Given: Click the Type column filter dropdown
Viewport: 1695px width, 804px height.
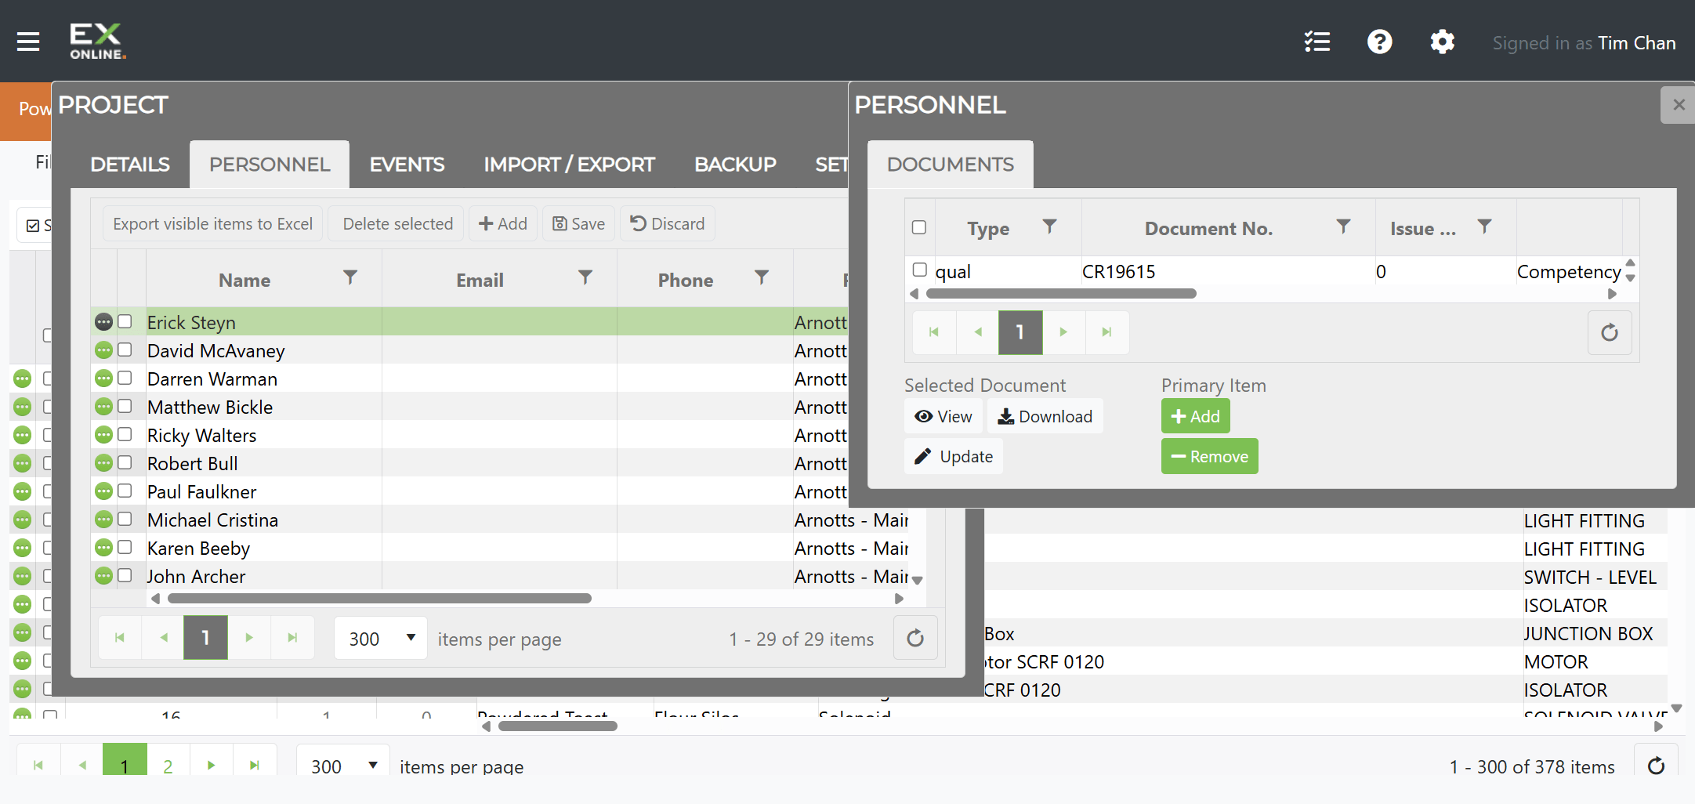Looking at the screenshot, I should [x=1049, y=226].
